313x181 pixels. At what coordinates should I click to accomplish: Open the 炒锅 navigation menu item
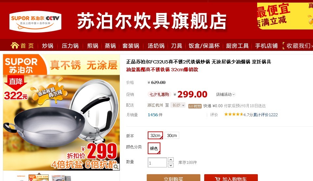[47, 46]
